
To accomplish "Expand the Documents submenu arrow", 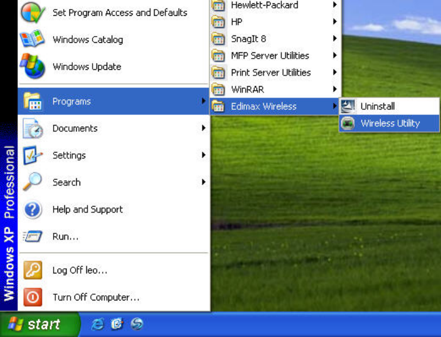I will click(x=204, y=128).
